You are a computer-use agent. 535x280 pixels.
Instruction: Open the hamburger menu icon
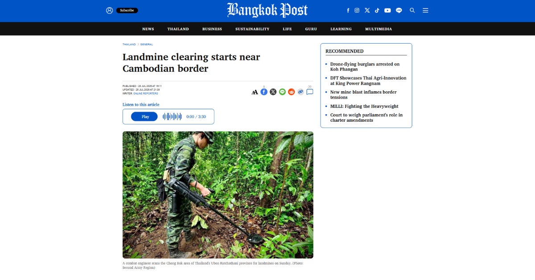click(x=425, y=10)
